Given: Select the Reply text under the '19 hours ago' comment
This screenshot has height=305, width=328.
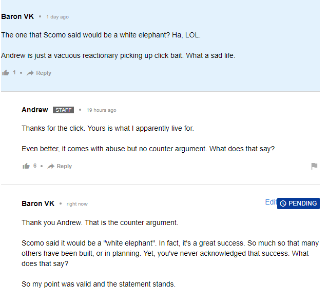Looking at the screenshot, I should click(x=64, y=166).
